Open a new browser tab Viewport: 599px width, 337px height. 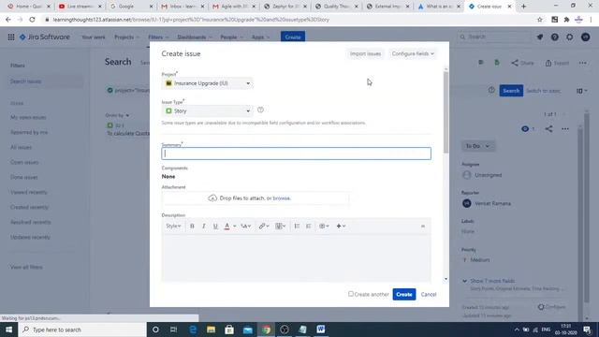point(524,7)
